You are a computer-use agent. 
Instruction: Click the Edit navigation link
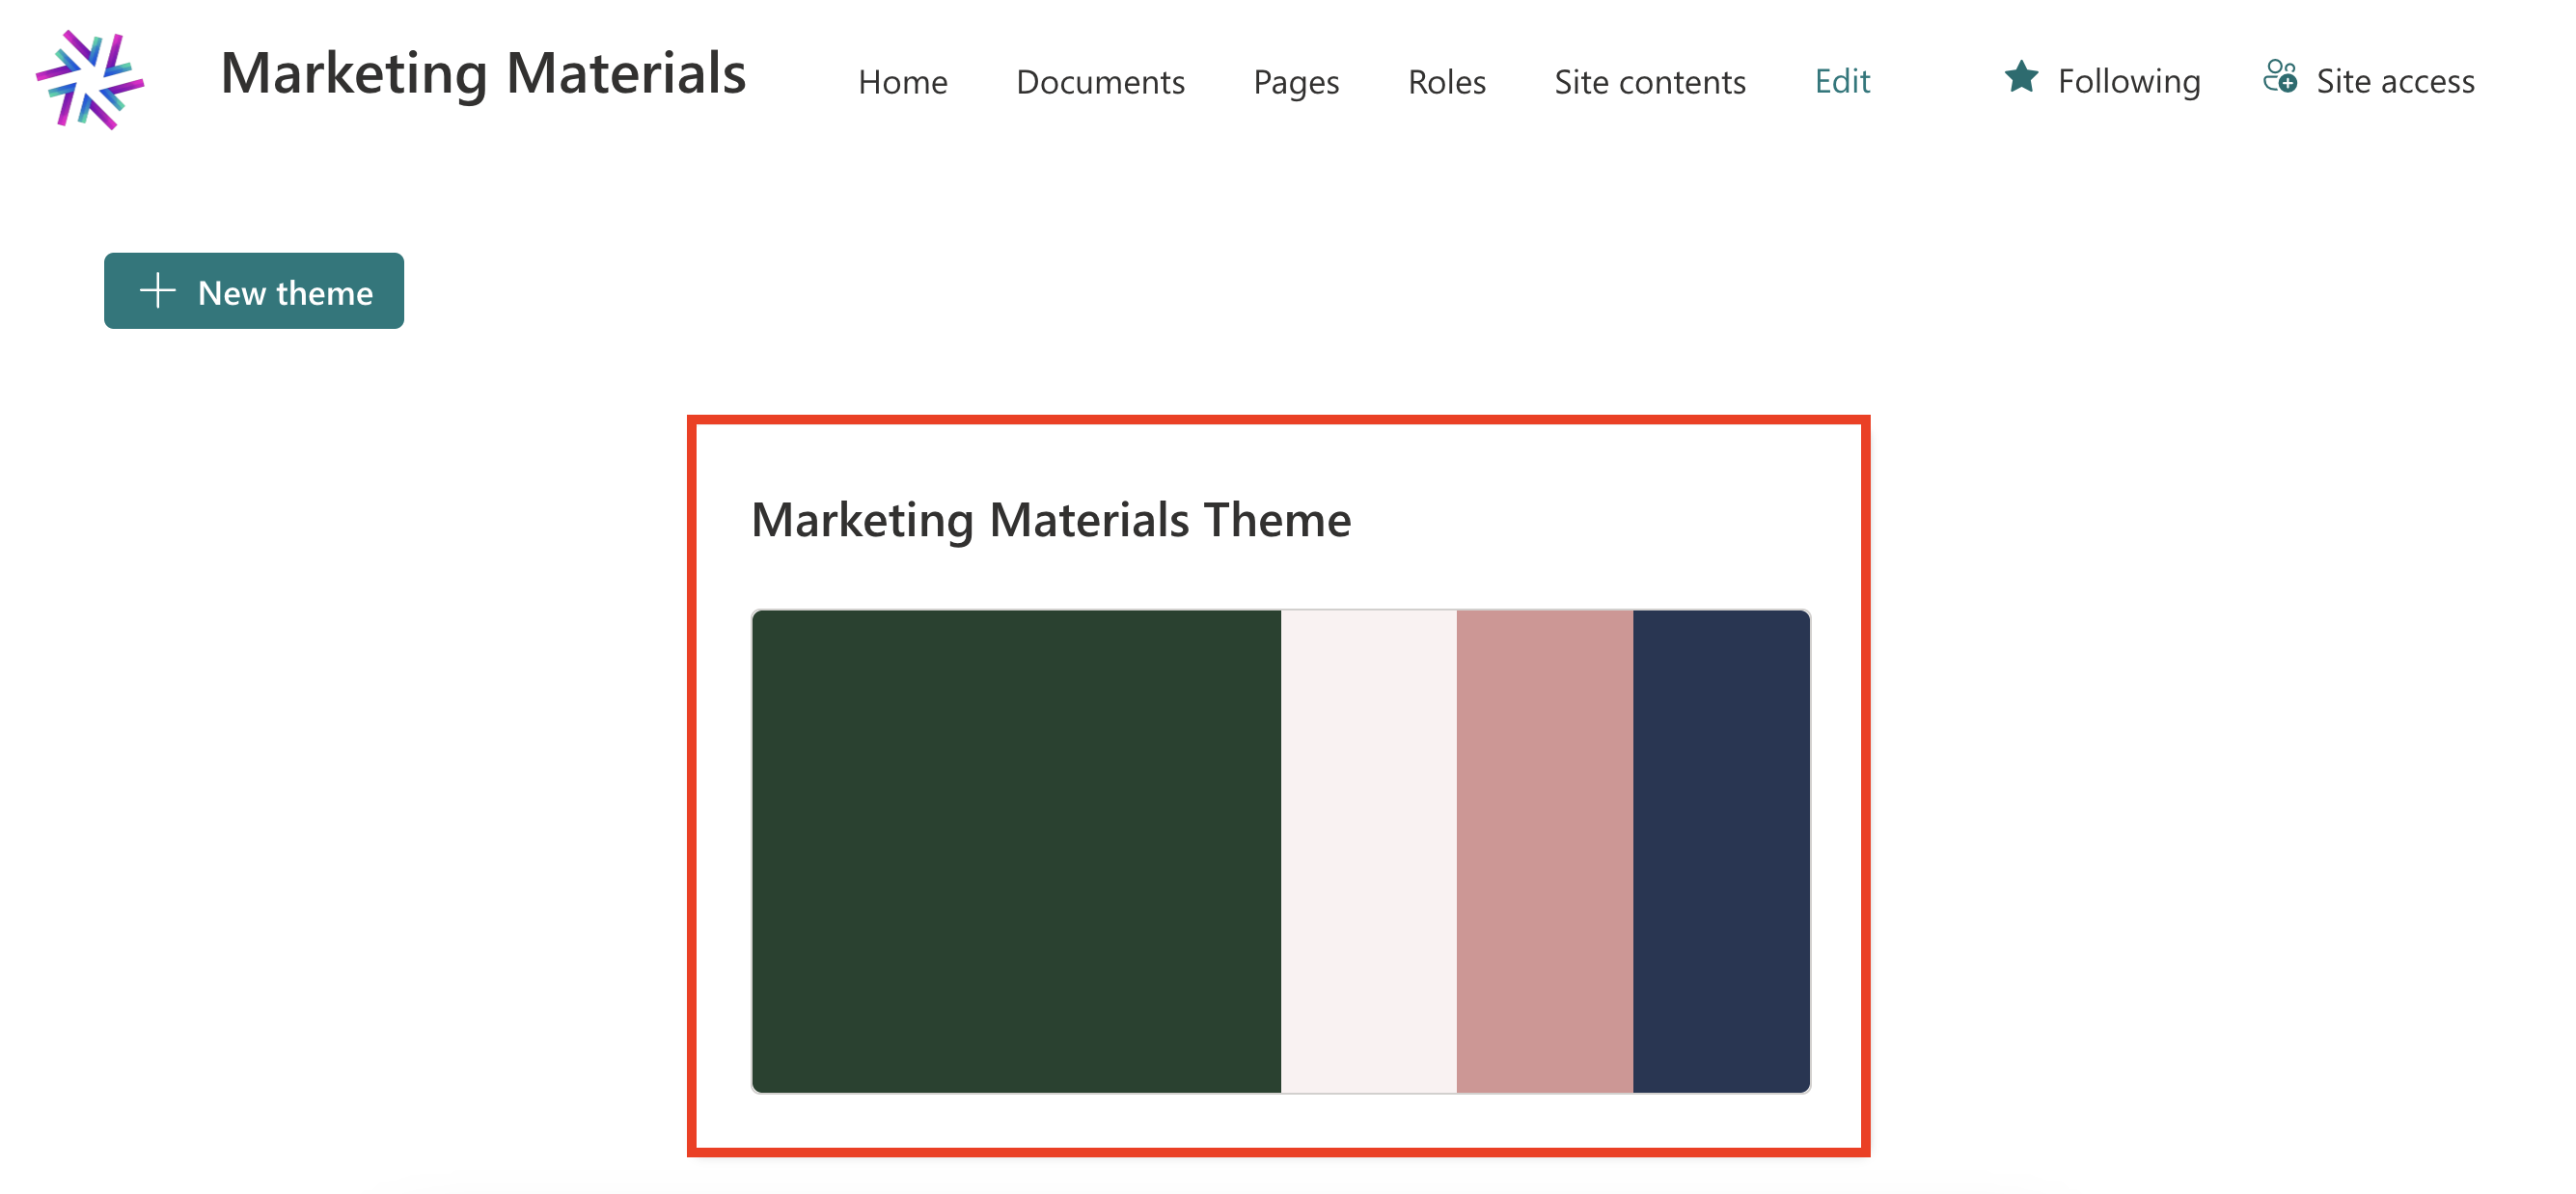[x=1842, y=81]
